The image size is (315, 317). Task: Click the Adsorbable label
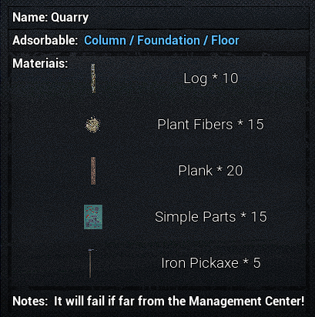click(45, 41)
